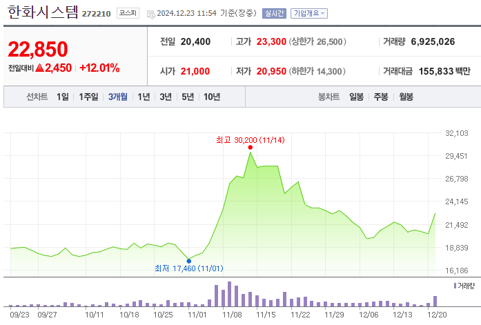Viewport: 481px width, 325px height.
Task: Switch to the 월봉 candle chart
Action: (406, 97)
